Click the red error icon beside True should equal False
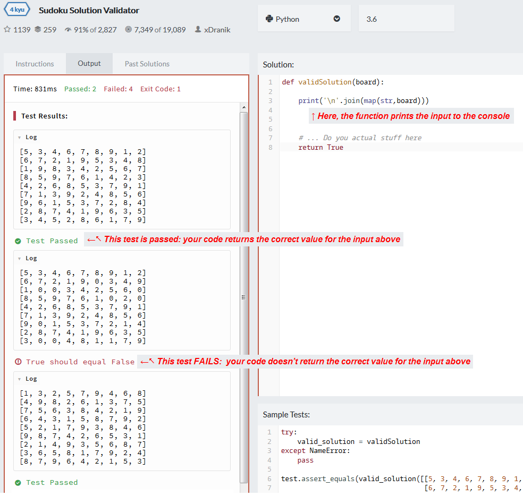The height and width of the screenshot is (496, 523). click(x=18, y=362)
